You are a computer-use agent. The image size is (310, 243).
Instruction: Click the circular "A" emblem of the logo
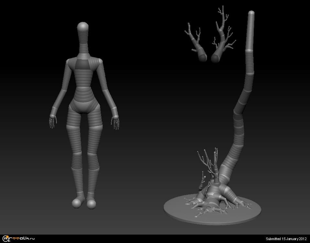tap(5, 238)
